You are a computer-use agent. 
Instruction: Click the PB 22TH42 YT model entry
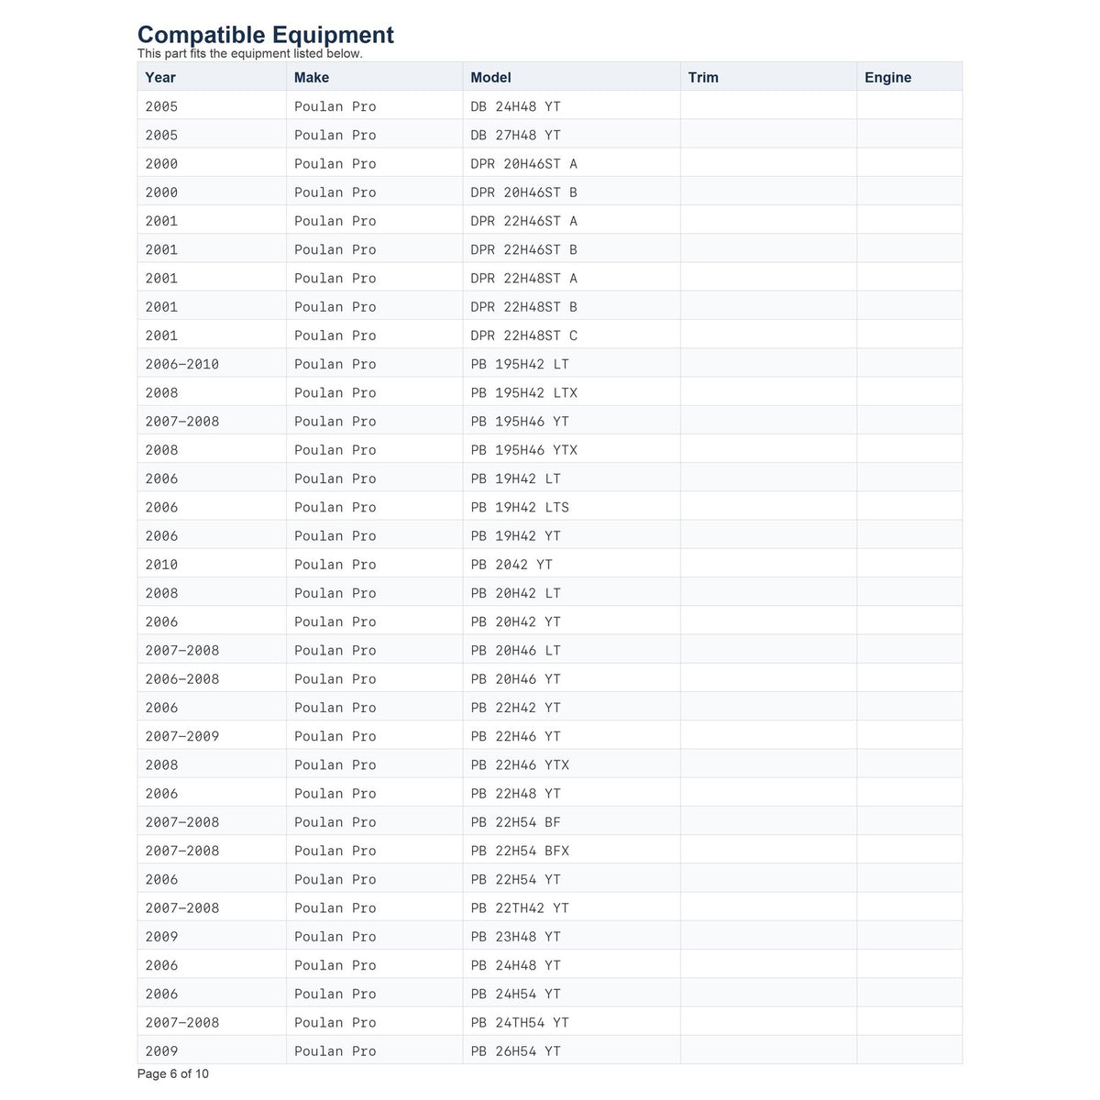pyautogui.click(x=520, y=907)
